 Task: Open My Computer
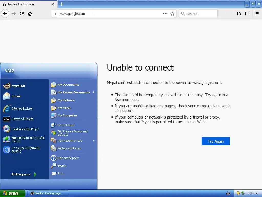(73, 115)
